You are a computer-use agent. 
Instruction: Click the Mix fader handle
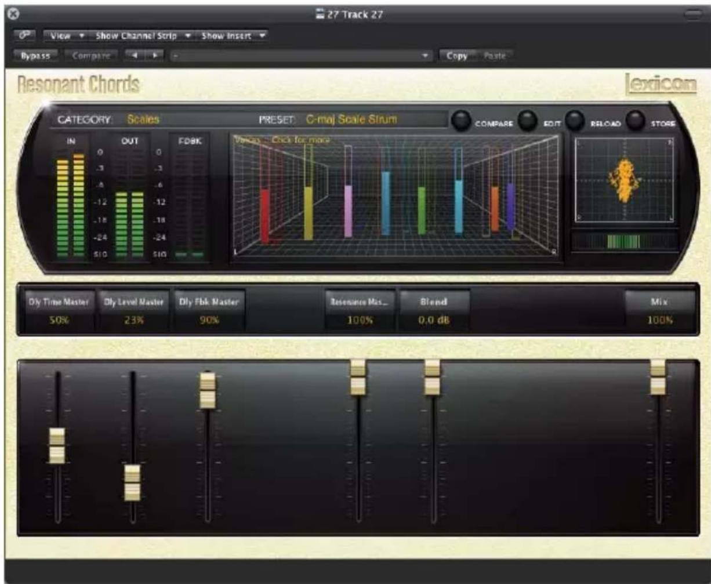[658, 378]
